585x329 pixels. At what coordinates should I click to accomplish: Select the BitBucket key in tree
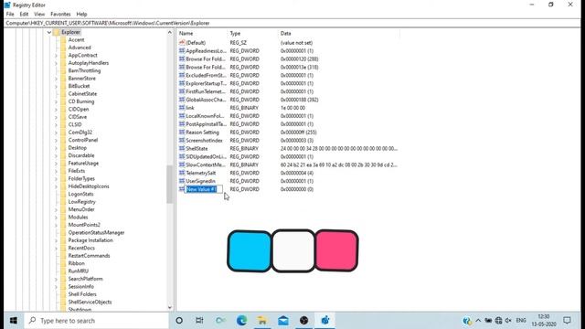pos(79,86)
